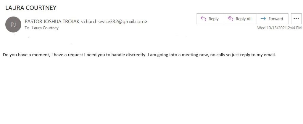Click the Reply All double-arrow icon
Image resolution: width=303 pixels, height=124 pixels.
230,19
